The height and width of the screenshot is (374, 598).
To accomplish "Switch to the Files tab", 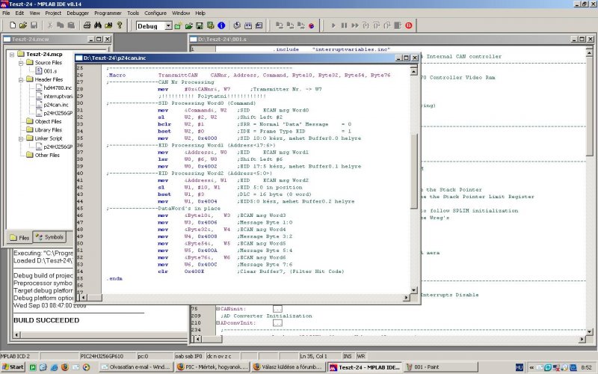I will pyautogui.click(x=19, y=238).
